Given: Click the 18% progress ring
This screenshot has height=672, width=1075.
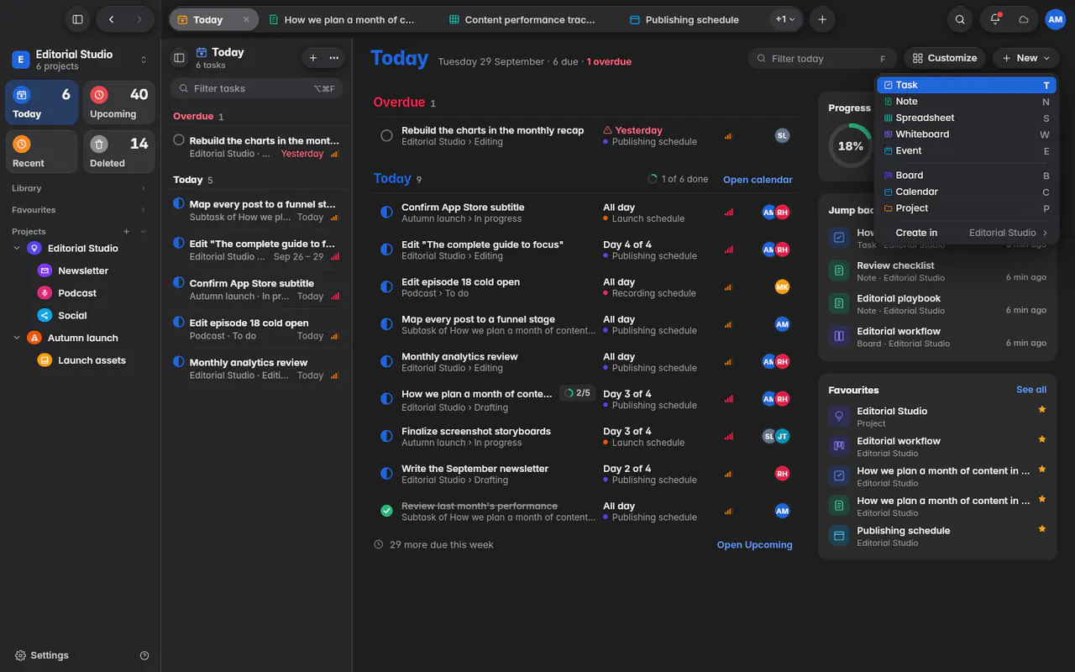Looking at the screenshot, I should (x=850, y=145).
